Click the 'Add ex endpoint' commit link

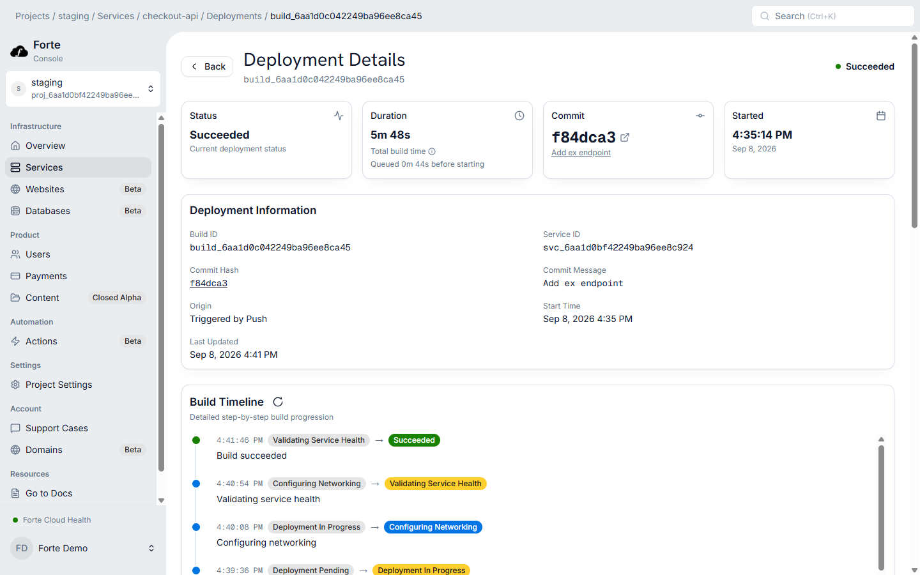pos(581,153)
